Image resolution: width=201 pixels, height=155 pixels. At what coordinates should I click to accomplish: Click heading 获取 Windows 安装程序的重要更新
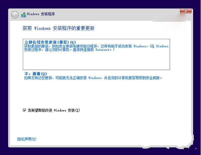point(58,29)
